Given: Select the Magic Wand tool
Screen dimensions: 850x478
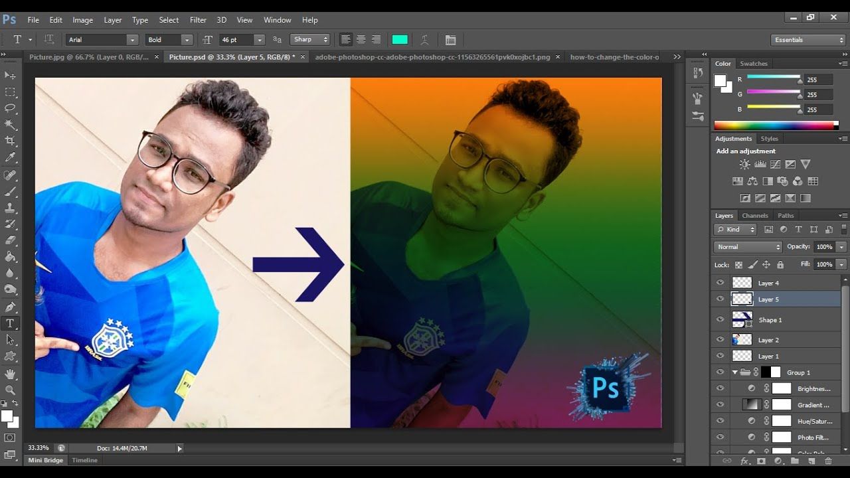Looking at the screenshot, I should coord(10,125).
